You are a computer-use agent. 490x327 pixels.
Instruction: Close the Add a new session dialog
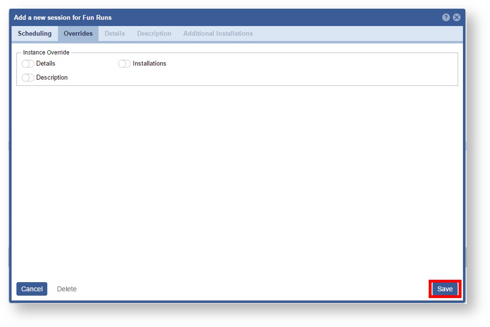[456, 17]
